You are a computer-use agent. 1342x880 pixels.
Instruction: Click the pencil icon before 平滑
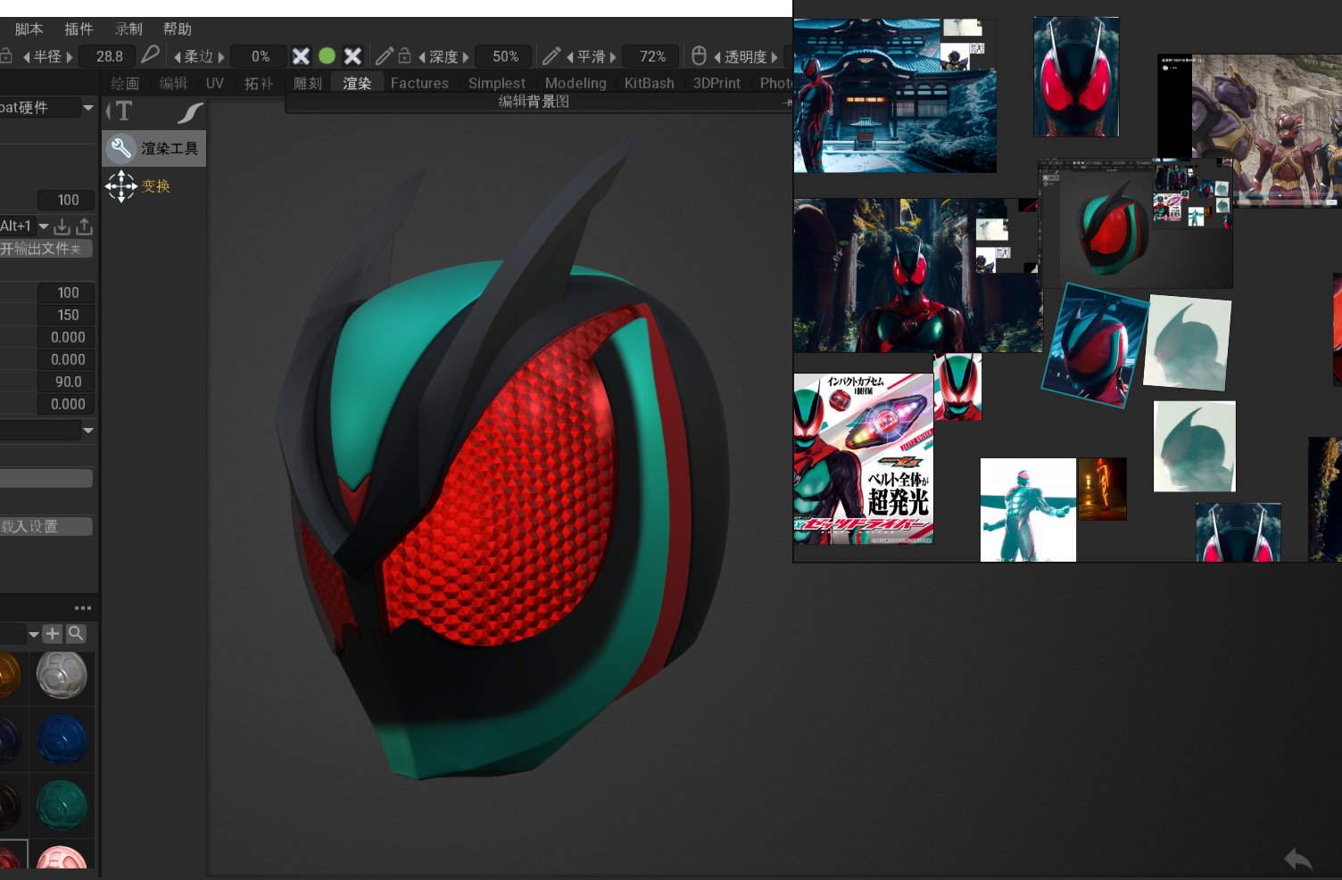tap(551, 56)
